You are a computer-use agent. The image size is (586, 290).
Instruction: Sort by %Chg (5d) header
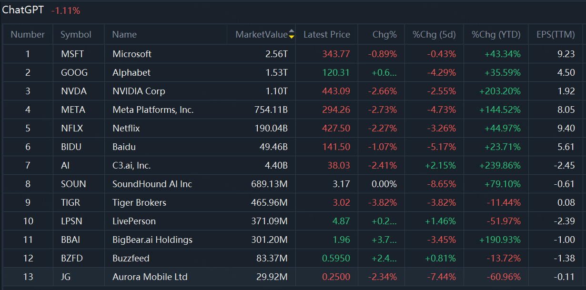pyautogui.click(x=434, y=34)
